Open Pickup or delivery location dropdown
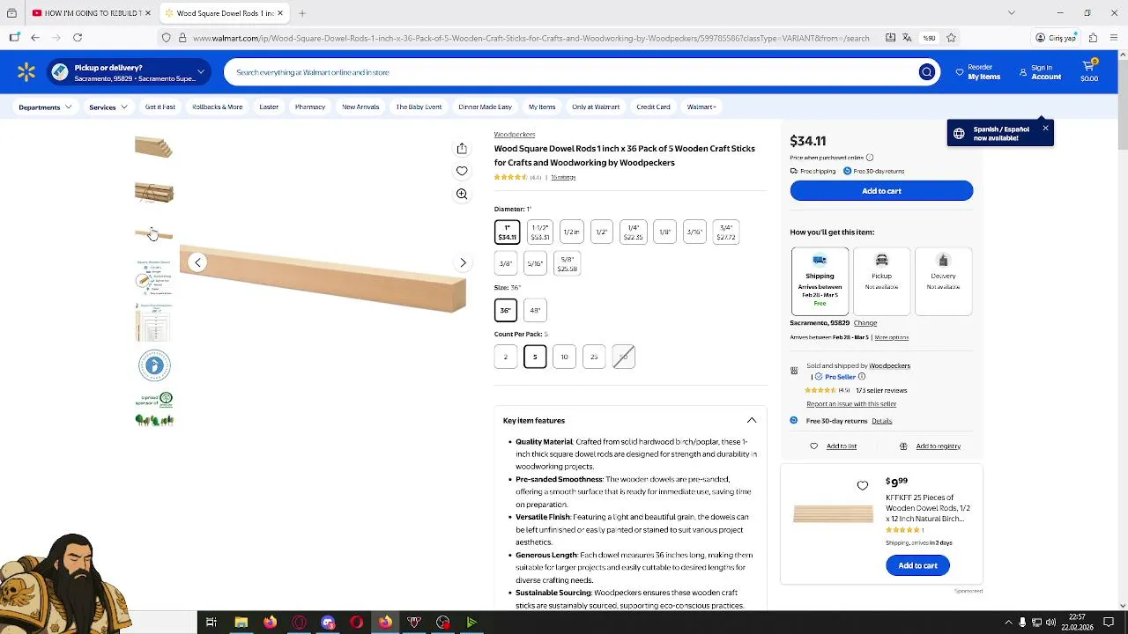 [130, 72]
